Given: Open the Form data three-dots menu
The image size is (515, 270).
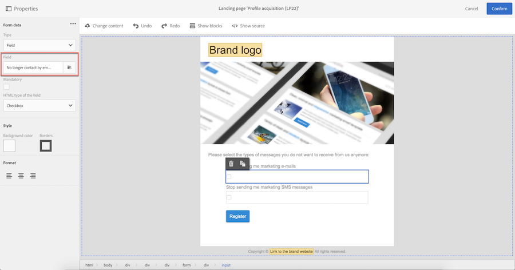Looking at the screenshot, I should tap(73, 23).
